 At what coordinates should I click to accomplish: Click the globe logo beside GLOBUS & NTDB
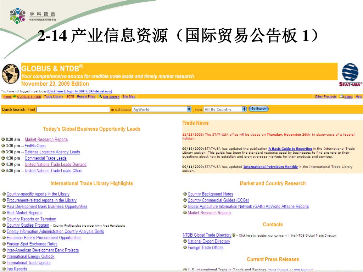click(x=11, y=74)
